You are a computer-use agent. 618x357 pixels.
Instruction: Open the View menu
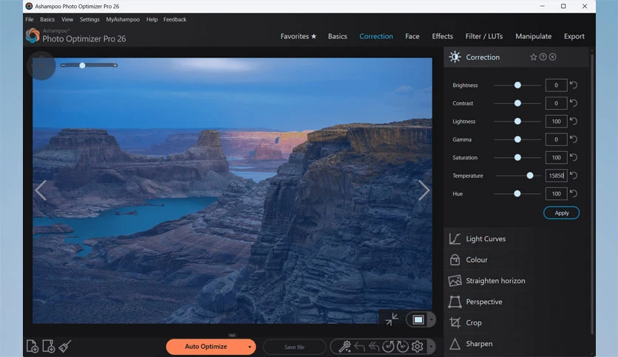click(67, 19)
